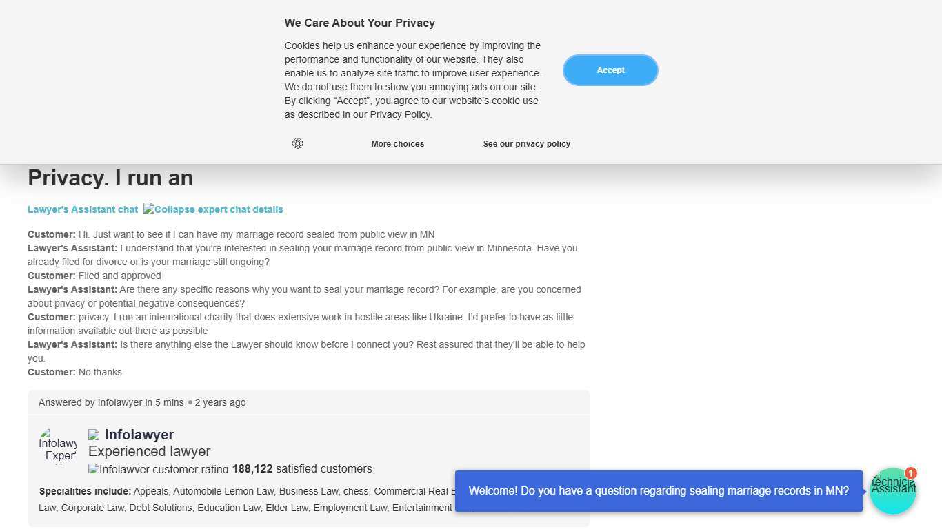Click the "We Care About Your Privacy" heading
The height and width of the screenshot is (529, 942).
[359, 23]
